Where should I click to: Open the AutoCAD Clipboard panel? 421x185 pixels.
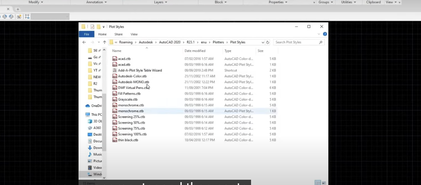point(373,2)
